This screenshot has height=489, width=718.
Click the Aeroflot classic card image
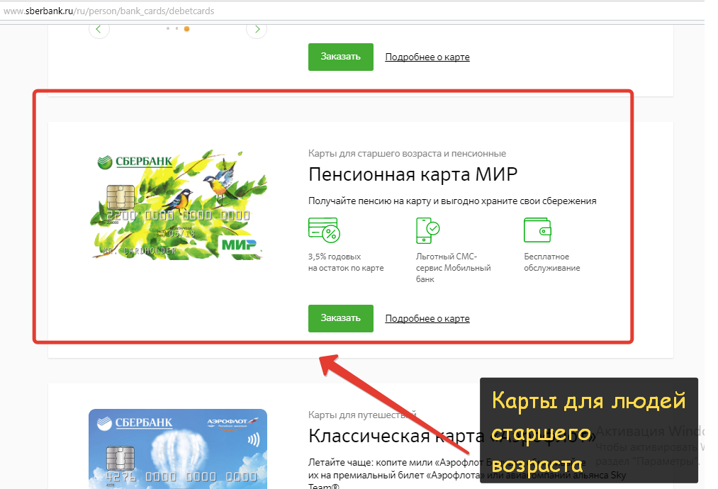coord(178,449)
